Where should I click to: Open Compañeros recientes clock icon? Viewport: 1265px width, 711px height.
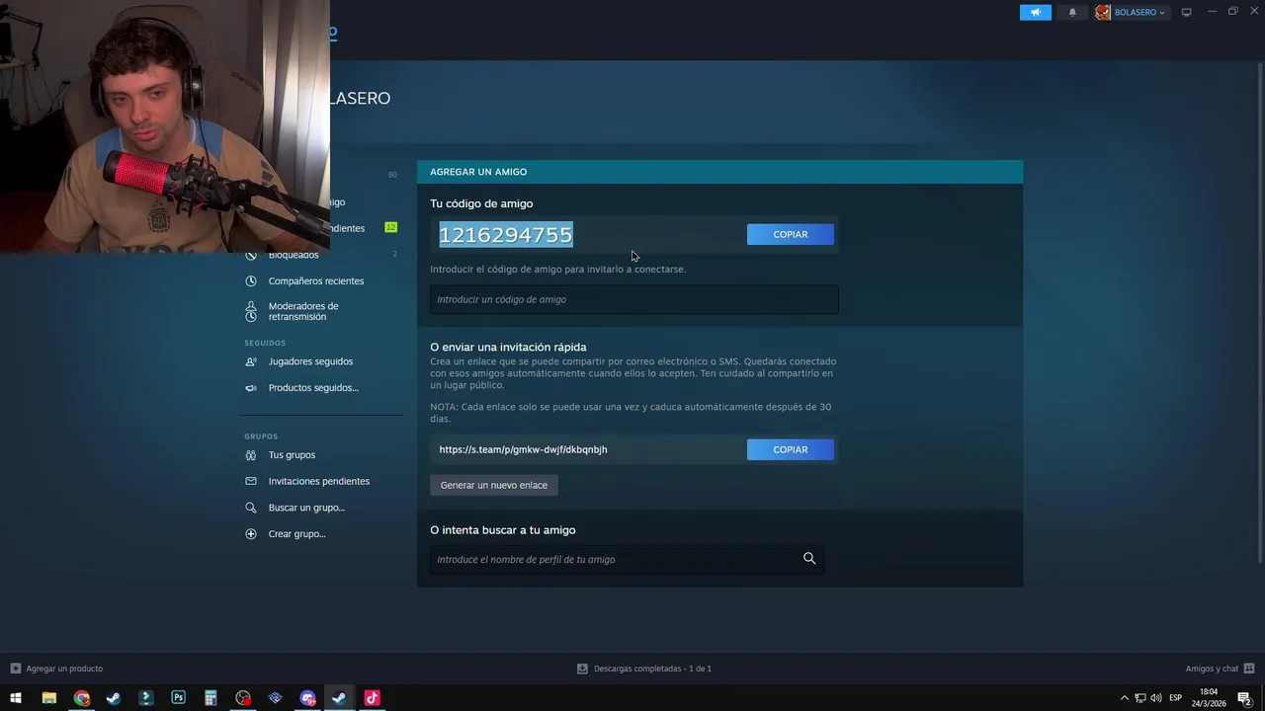click(251, 281)
